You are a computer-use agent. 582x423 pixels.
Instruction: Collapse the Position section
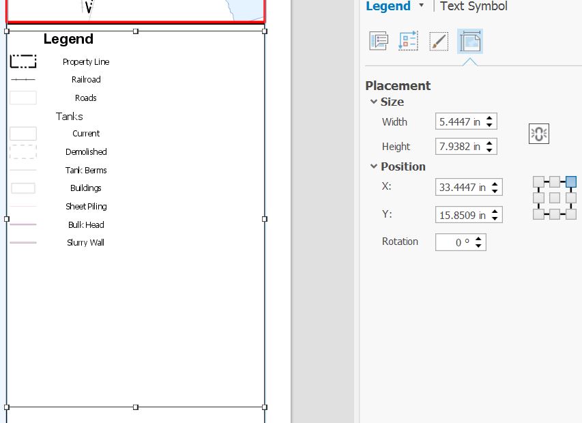[373, 166]
